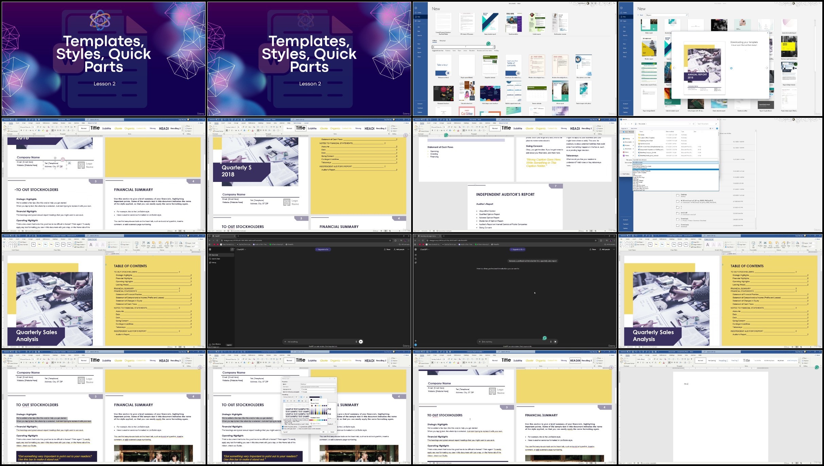Click blue Help icon in Save As dialog

[x=717, y=128]
